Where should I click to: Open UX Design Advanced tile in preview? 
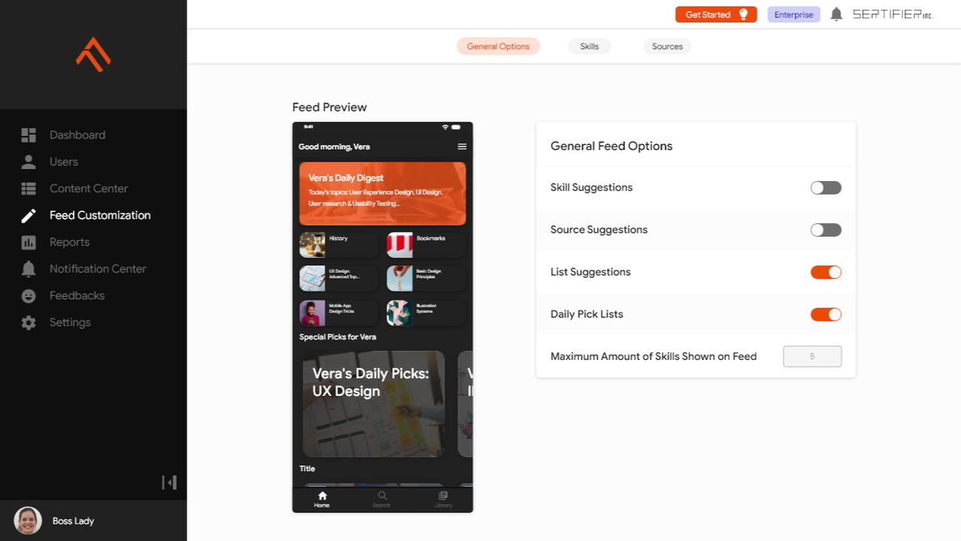click(x=338, y=278)
